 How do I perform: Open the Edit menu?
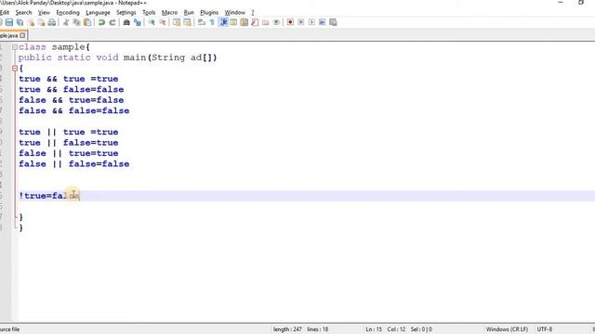click(x=5, y=12)
